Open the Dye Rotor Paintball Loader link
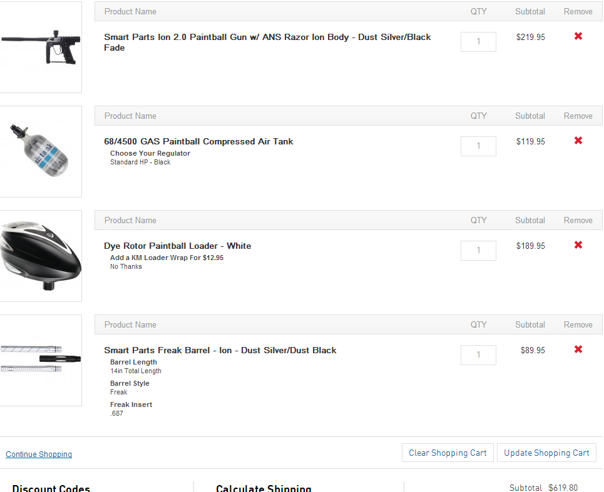This screenshot has width=604, height=492. pos(177,246)
